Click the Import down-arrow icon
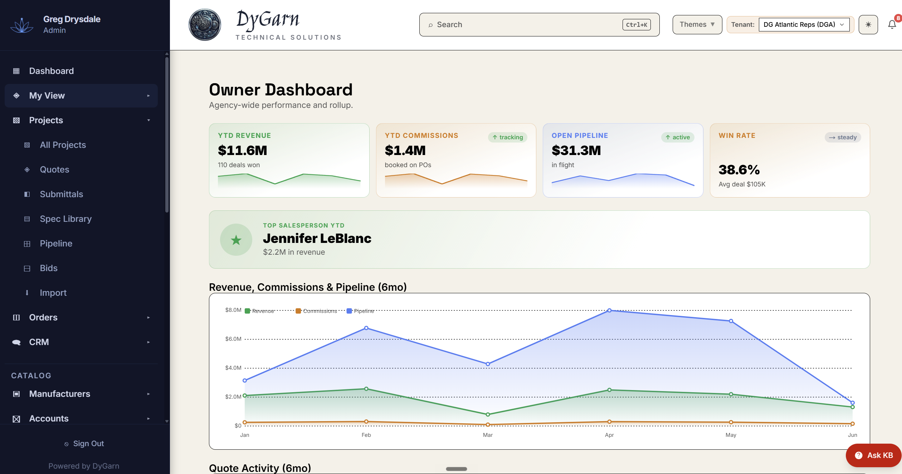Image resolution: width=902 pixels, height=474 pixels. [x=27, y=293]
